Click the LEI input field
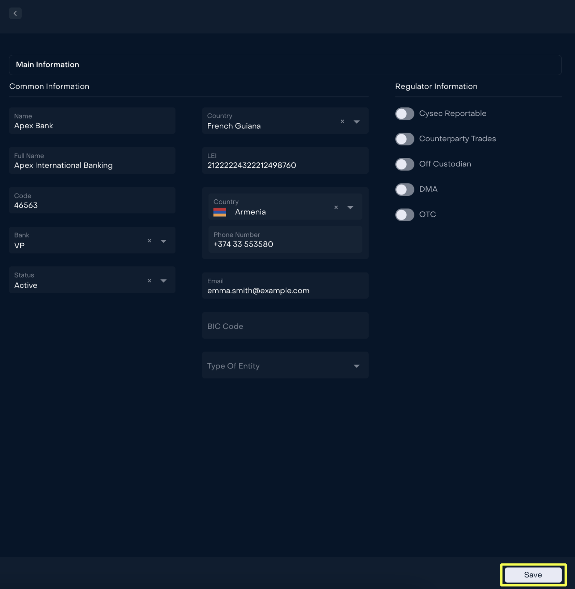 285,160
